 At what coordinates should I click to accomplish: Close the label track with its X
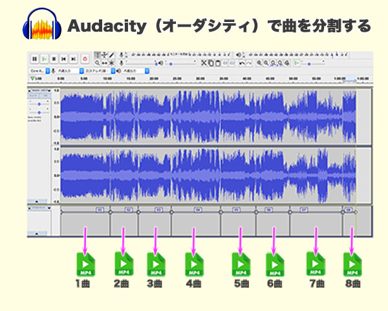(30, 208)
